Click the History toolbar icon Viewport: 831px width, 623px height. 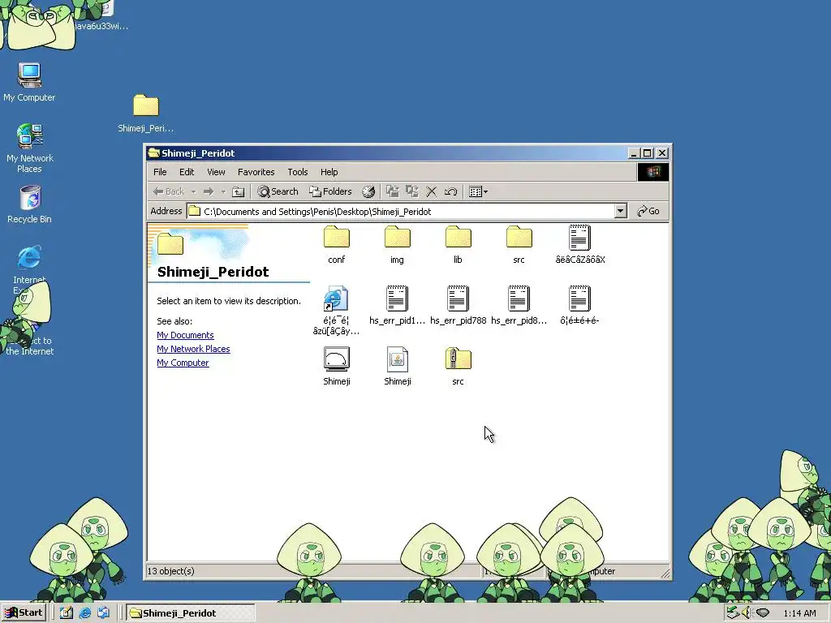pyautogui.click(x=368, y=191)
